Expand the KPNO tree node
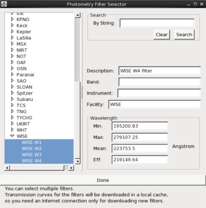206x208 pixels. [x=12, y=19]
